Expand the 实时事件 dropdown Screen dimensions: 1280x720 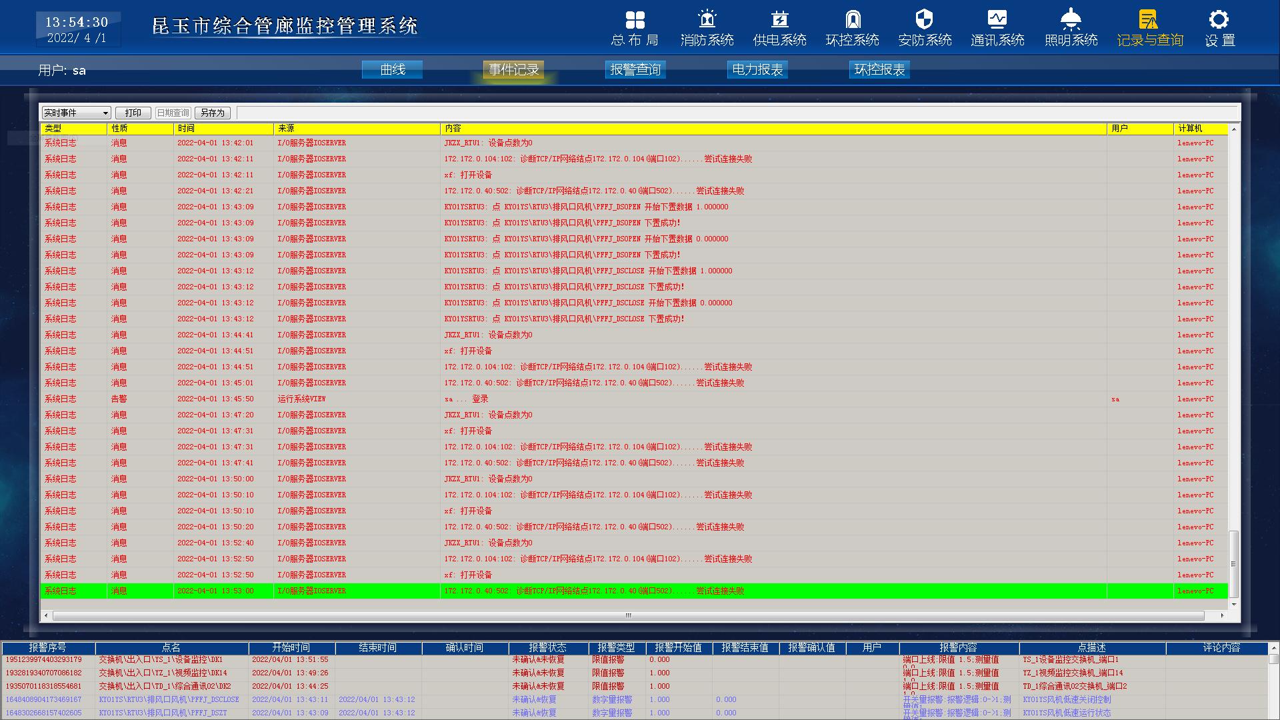click(x=105, y=113)
